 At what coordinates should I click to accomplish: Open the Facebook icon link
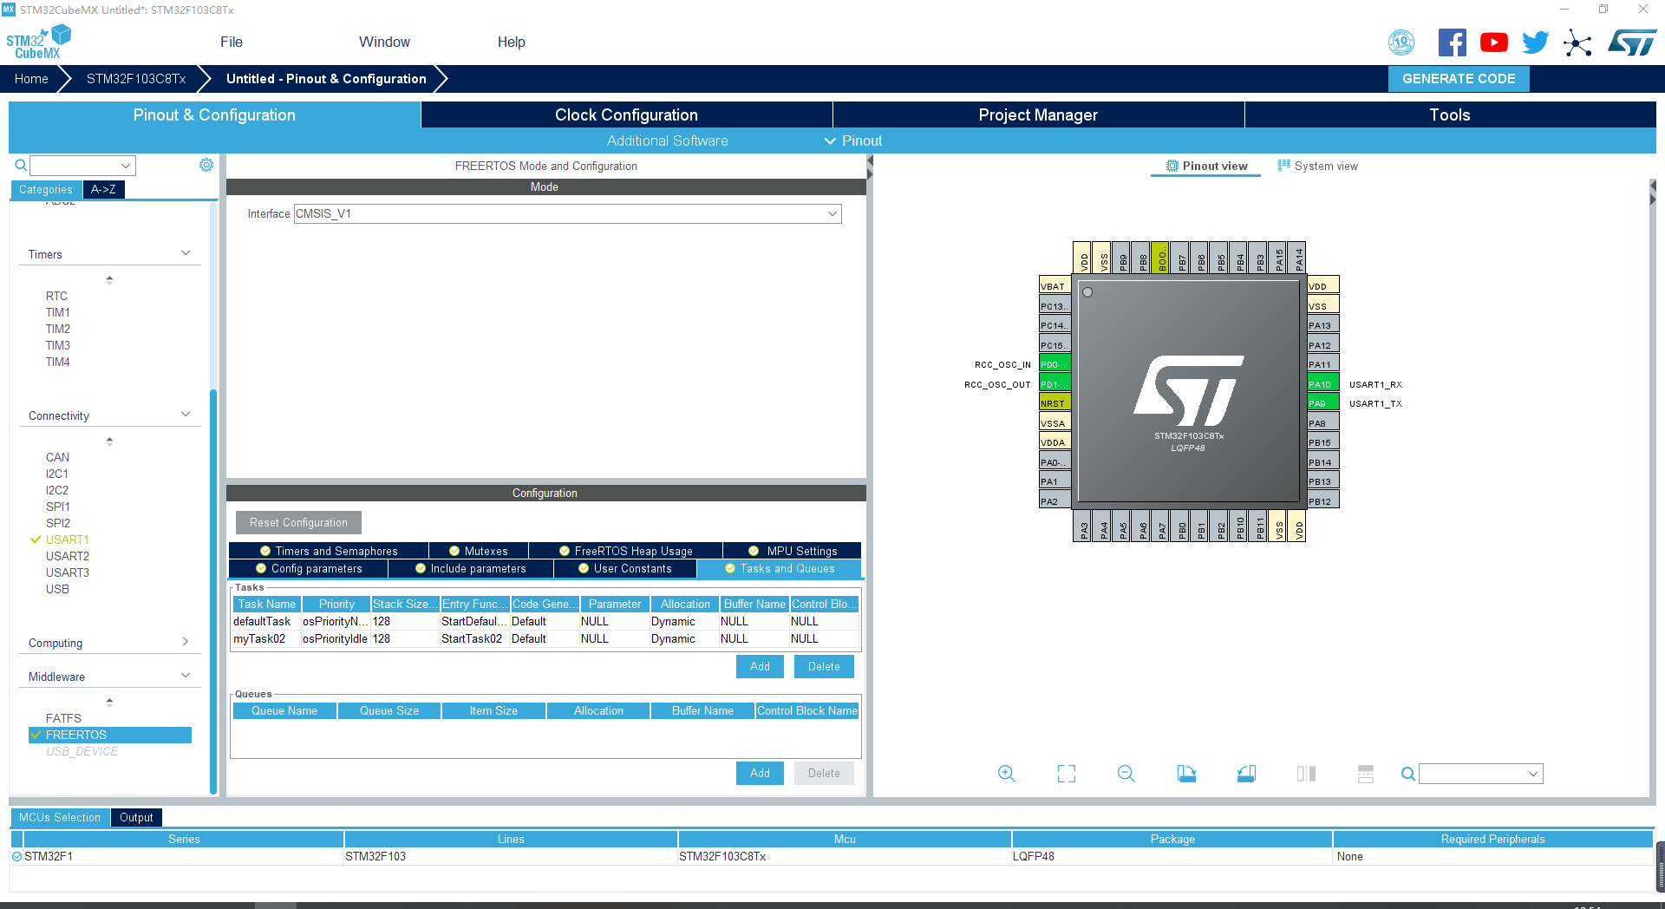1453,43
